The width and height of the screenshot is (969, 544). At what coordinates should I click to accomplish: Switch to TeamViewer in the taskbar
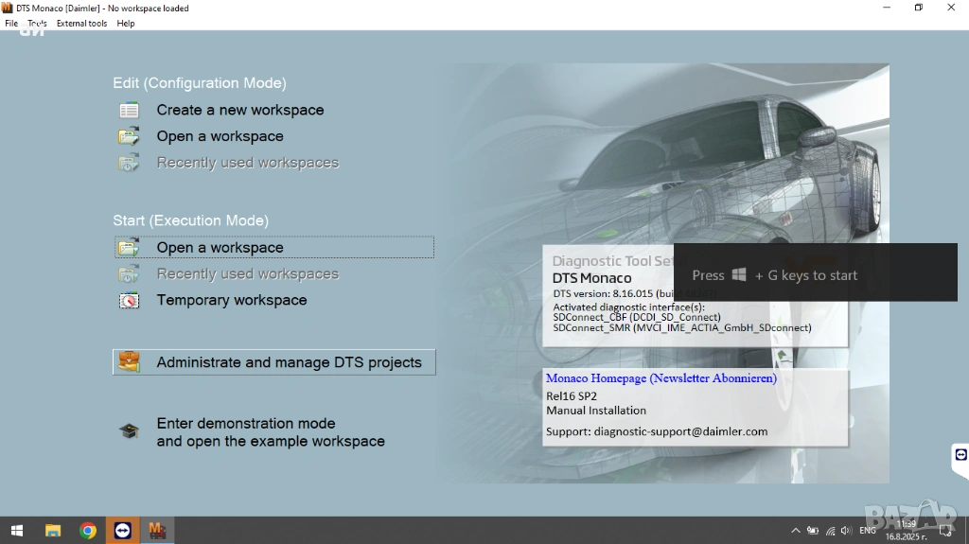click(122, 531)
